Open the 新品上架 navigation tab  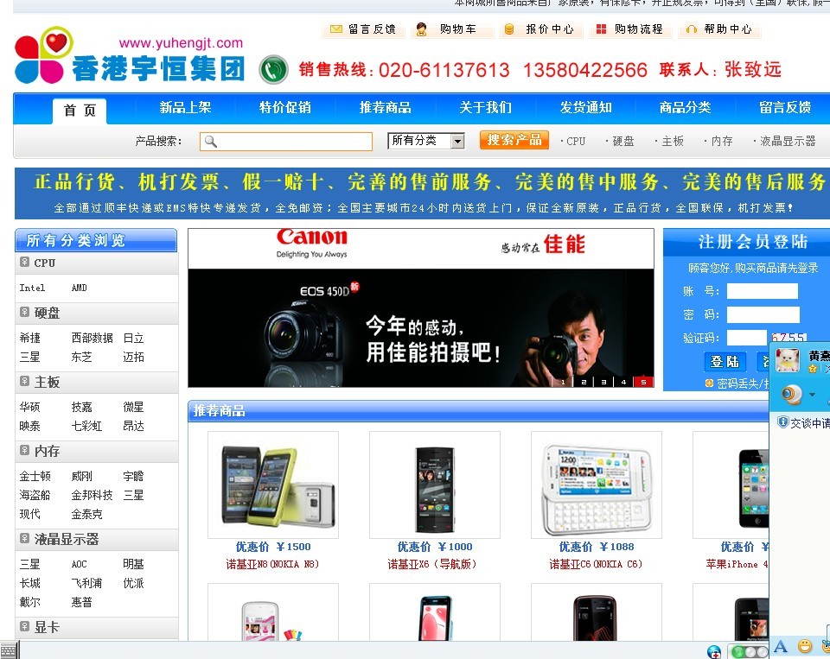185,108
